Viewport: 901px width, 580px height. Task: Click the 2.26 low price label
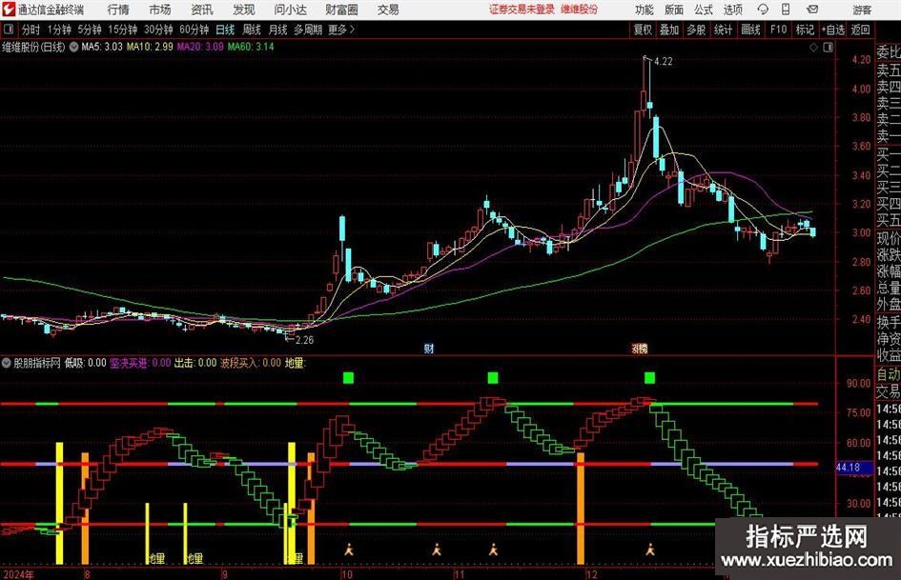pyautogui.click(x=304, y=340)
